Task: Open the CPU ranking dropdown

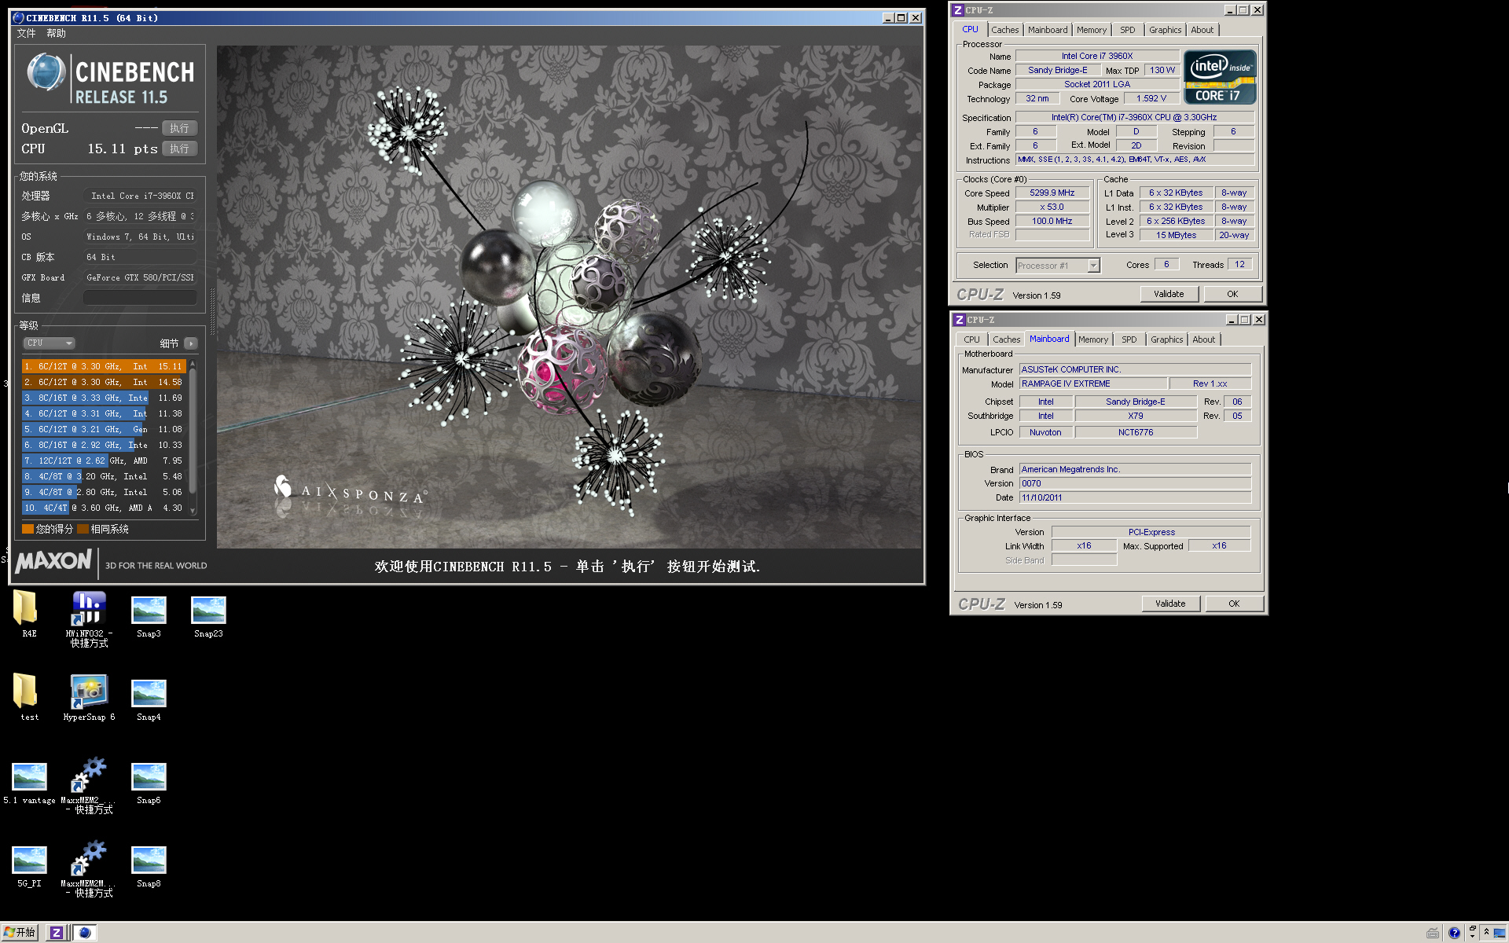Action: [x=49, y=343]
